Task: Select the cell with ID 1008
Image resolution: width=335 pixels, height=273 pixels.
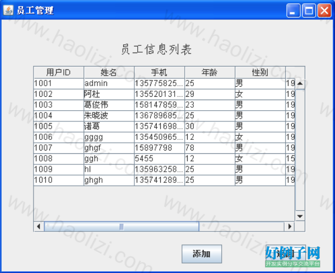Action: click(x=58, y=159)
